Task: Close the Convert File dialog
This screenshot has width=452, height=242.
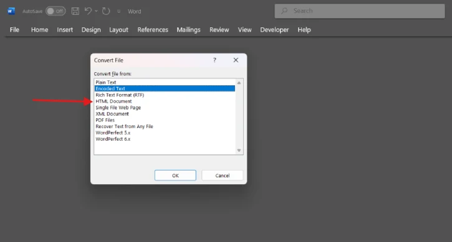Action: click(236, 60)
